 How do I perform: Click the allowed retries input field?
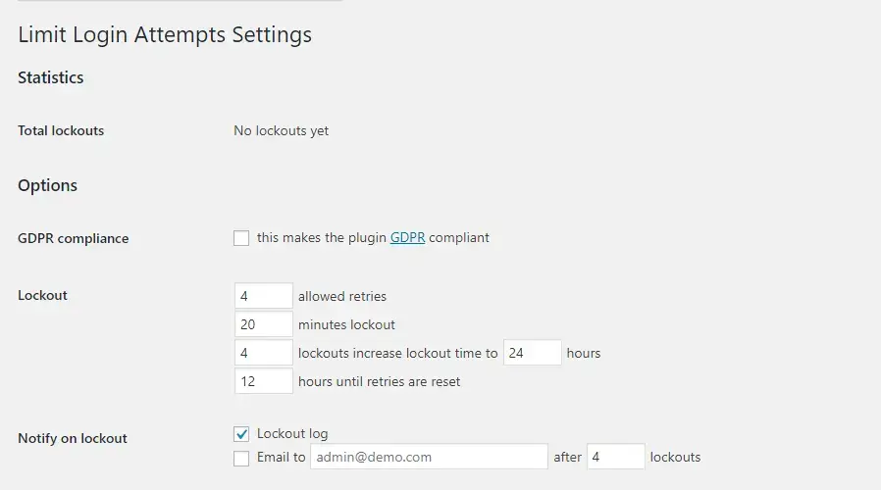pyautogui.click(x=264, y=296)
